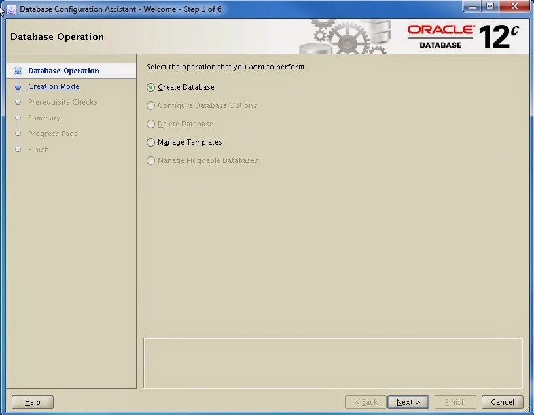Click the Next button to proceed
Viewport: 534px width, 415px height.
408,402
